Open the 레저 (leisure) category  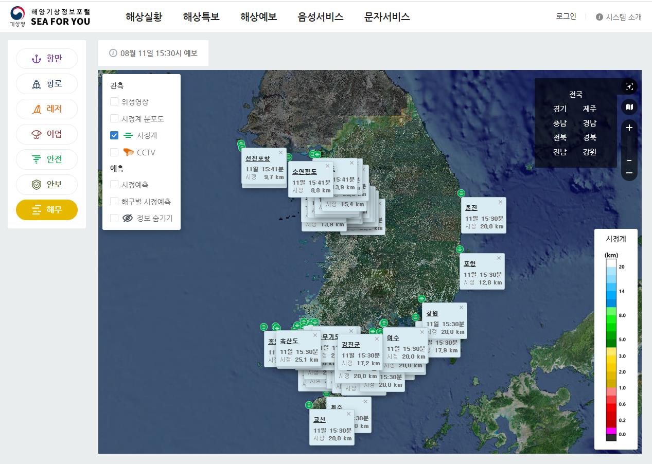(47, 109)
